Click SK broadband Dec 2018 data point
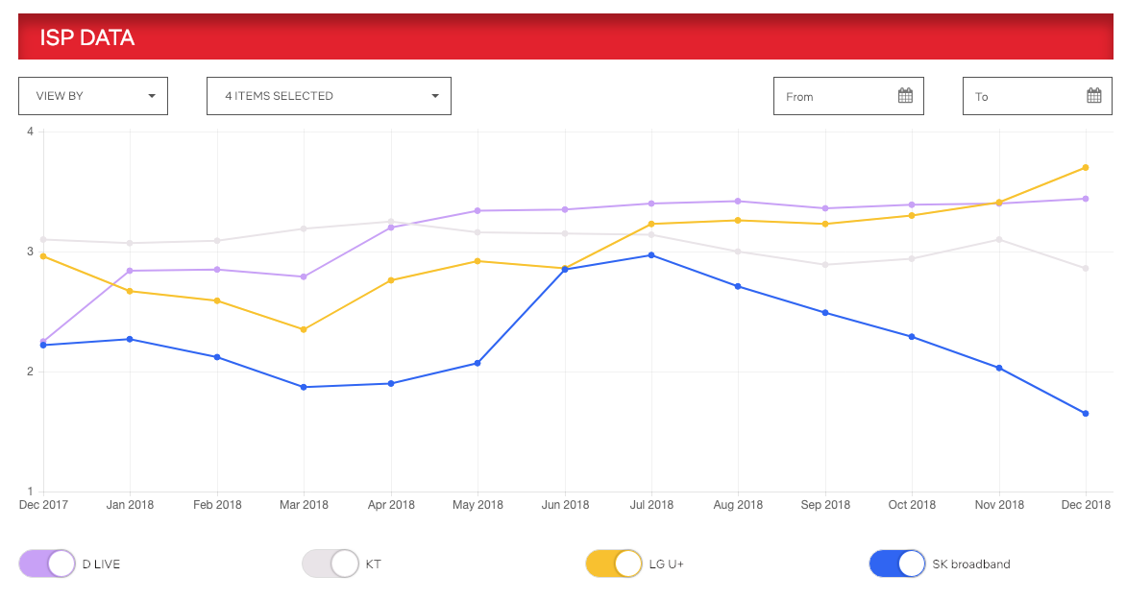Image resolution: width=1126 pixels, height=600 pixels. (x=1086, y=414)
